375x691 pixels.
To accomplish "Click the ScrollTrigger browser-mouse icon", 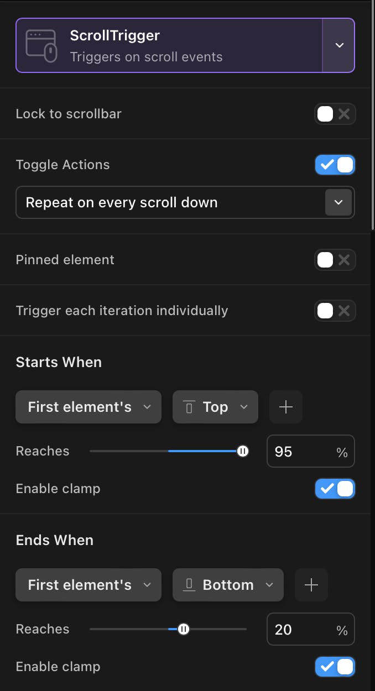I will [42, 45].
